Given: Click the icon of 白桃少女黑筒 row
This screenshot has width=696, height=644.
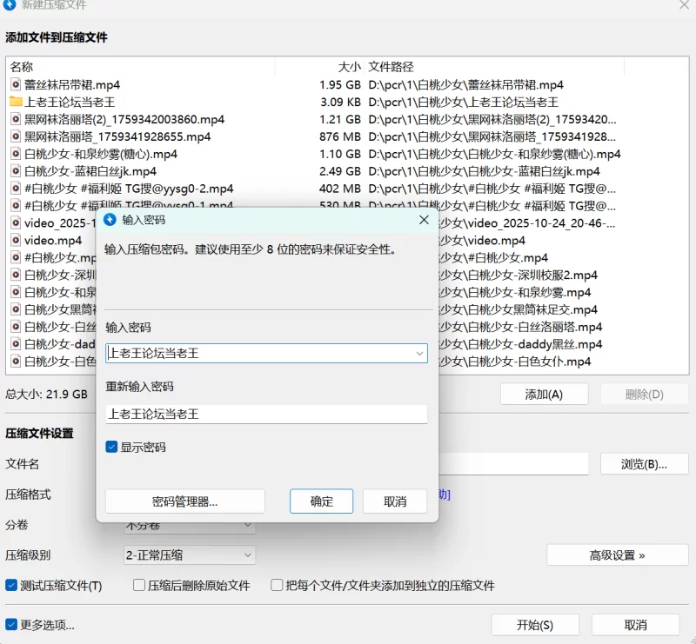Looking at the screenshot, I should click(x=16, y=309).
